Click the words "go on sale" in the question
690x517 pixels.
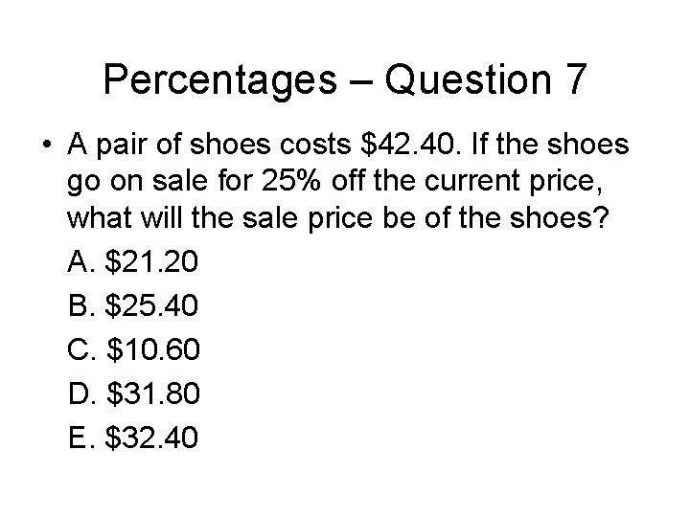coord(137,182)
